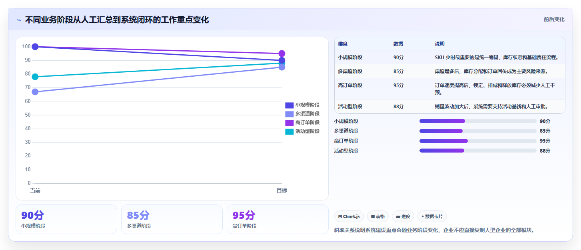The image size is (581, 250).
Task: Click 活动型阶段 cell in the table
Action: [350, 107]
